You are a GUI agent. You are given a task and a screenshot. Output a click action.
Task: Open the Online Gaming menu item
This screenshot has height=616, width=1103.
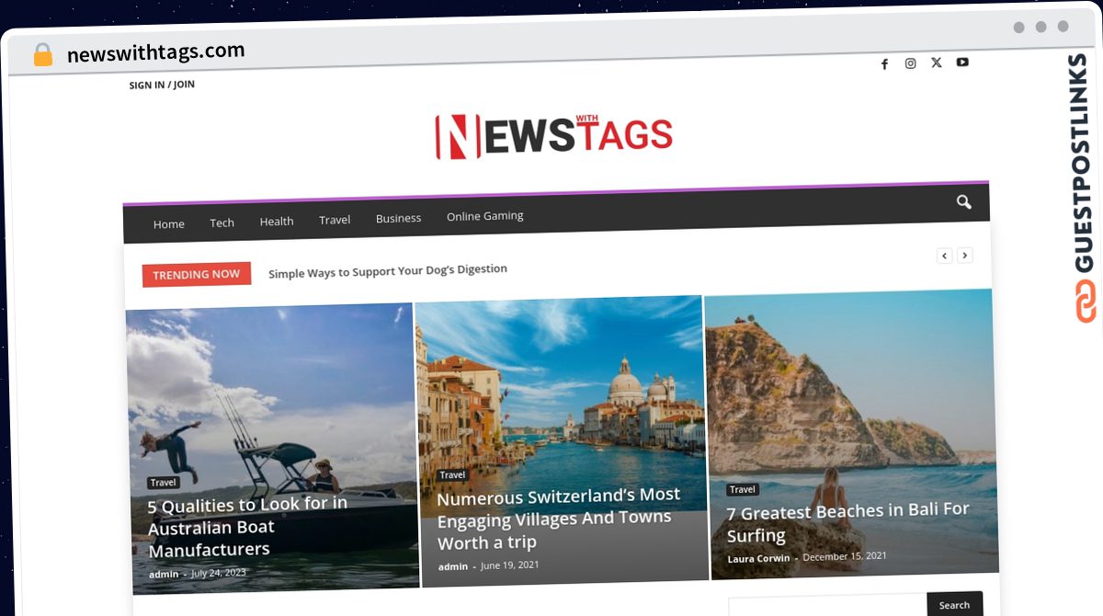[484, 216]
